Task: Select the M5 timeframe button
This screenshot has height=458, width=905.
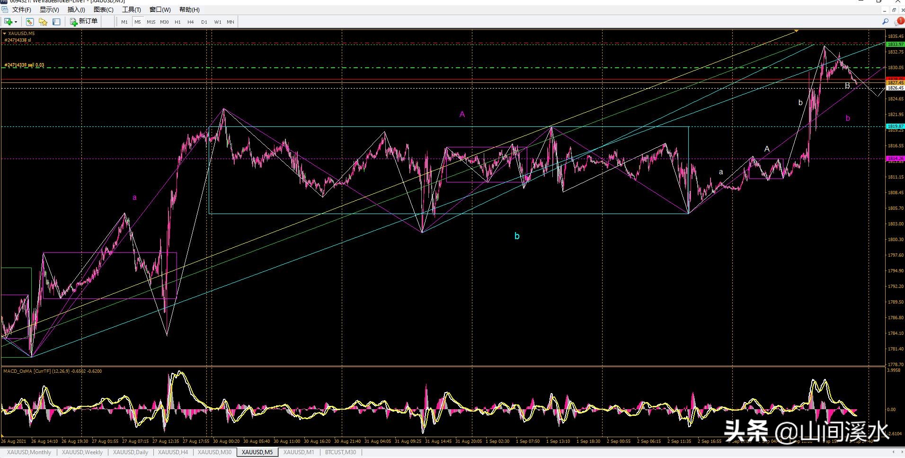Action: coord(138,22)
